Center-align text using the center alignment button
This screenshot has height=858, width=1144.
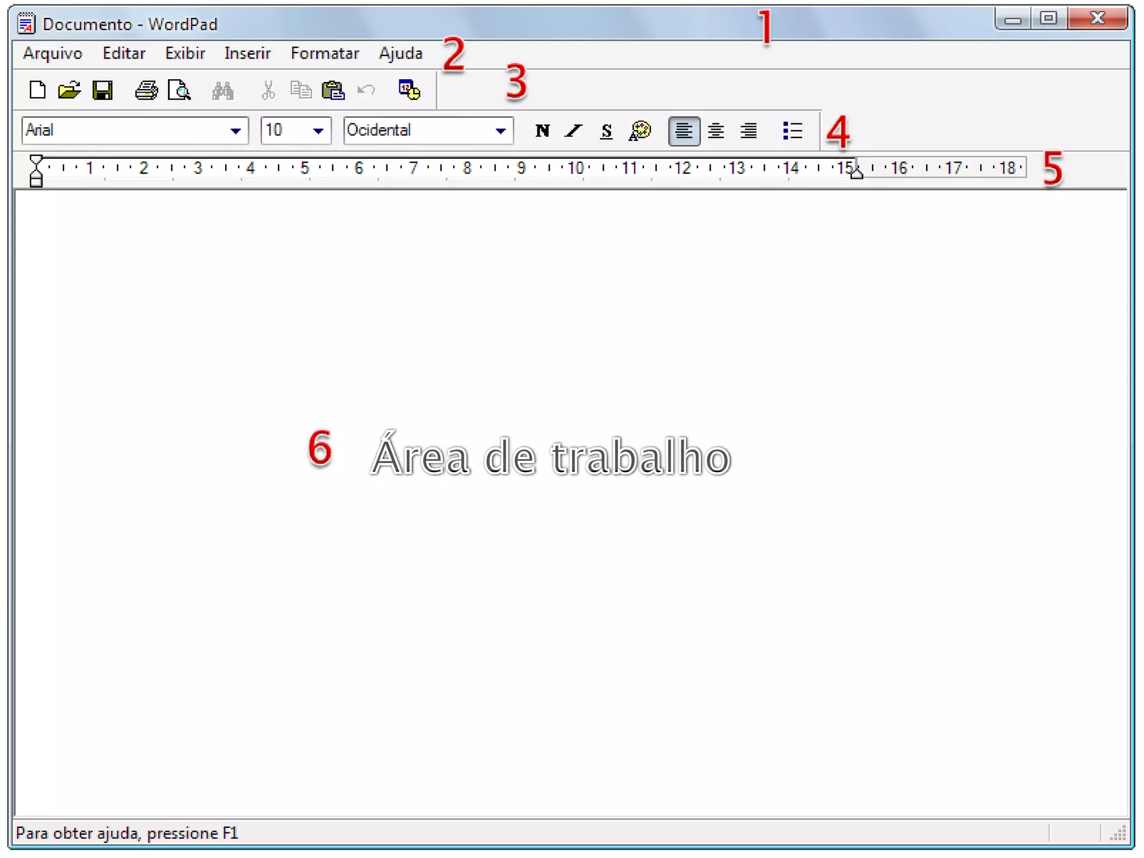[716, 131]
